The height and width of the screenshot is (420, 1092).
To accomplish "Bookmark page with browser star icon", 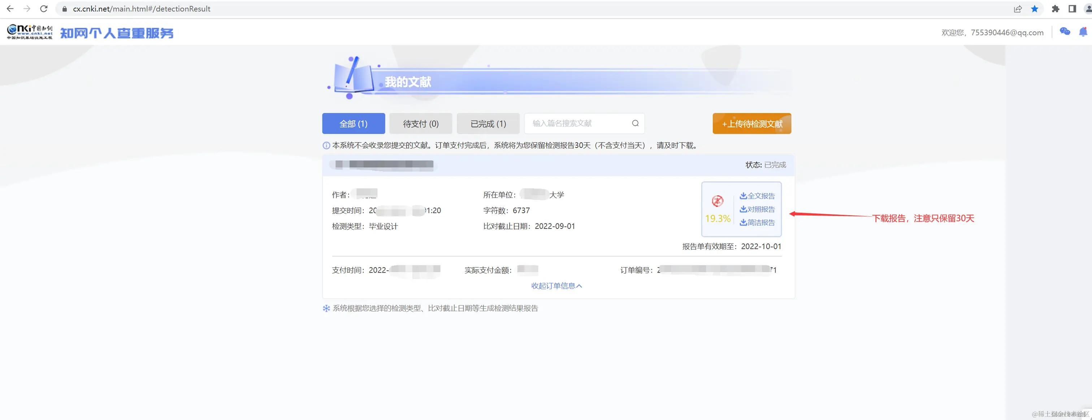I will pyautogui.click(x=1034, y=9).
